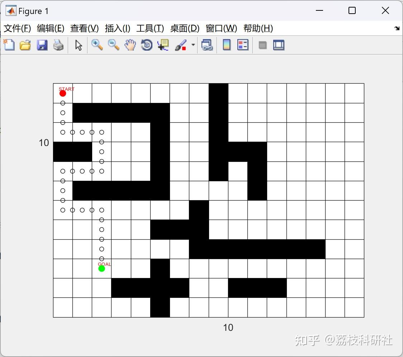Select the Zoom In tool
Image resolution: width=403 pixels, height=357 pixels.
97,45
